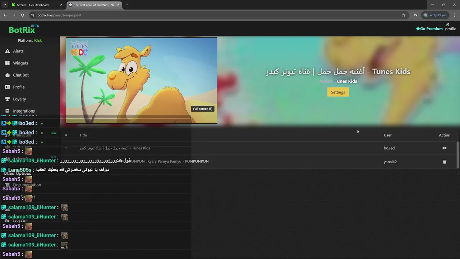Go back in the browser

tap(5, 15)
